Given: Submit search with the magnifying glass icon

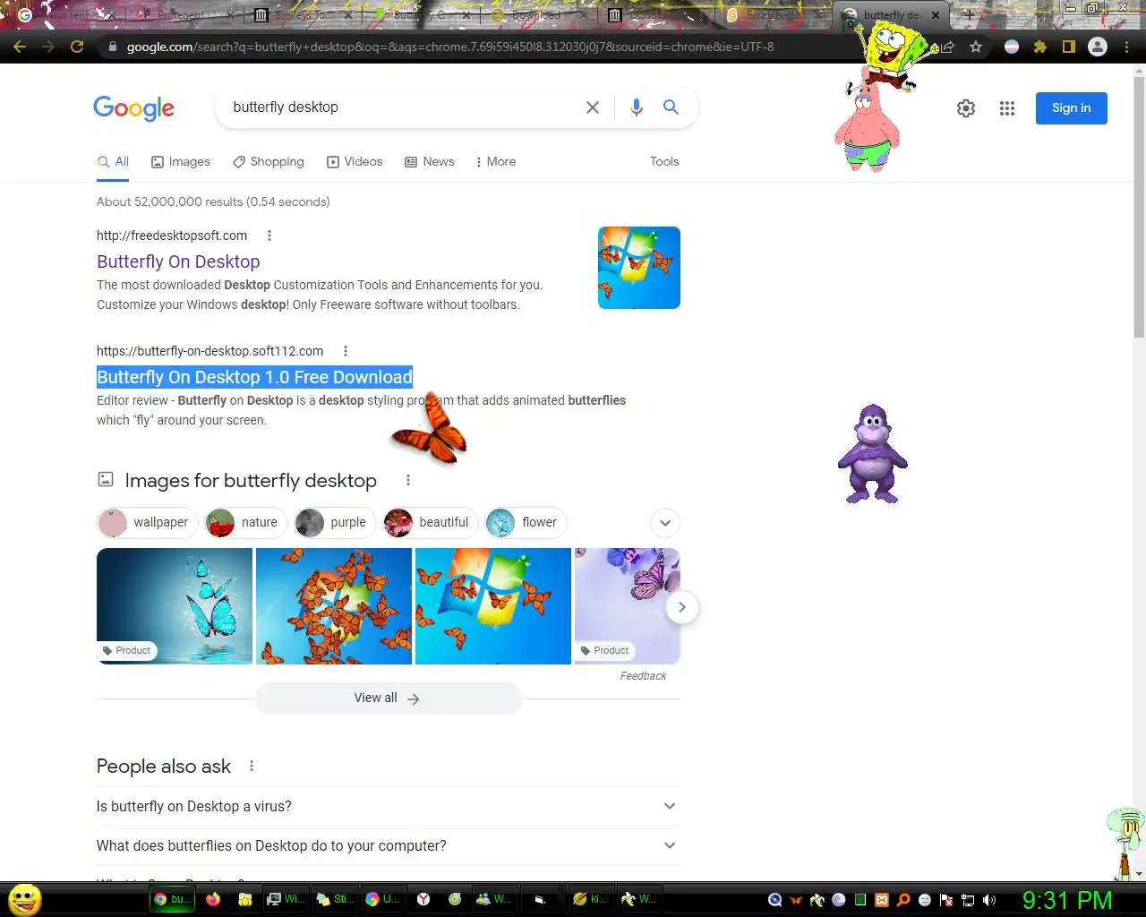Looking at the screenshot, I should point(671,107).
